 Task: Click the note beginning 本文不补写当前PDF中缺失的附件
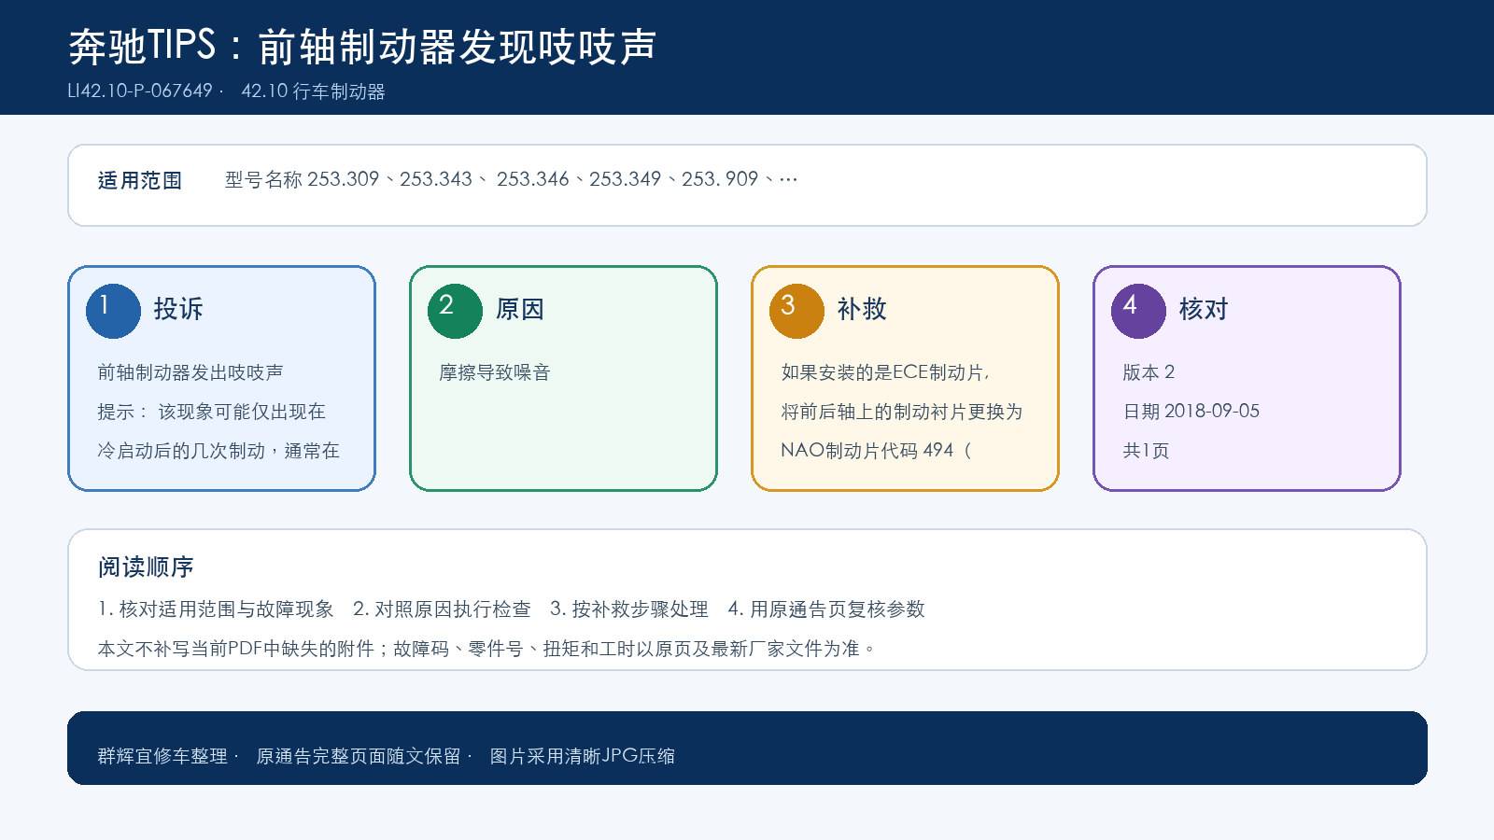coord(486,649)
